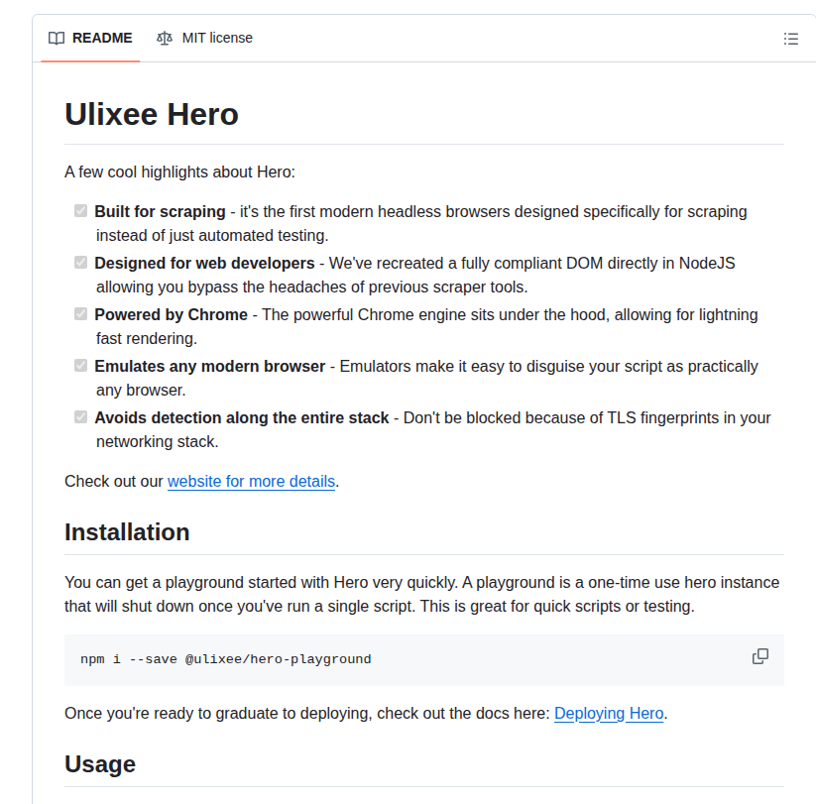The height and width of the screenshot is (804, 816).
Task: Click the 'Designed for web developers' checkbox
Action: (x=80, y=262)
